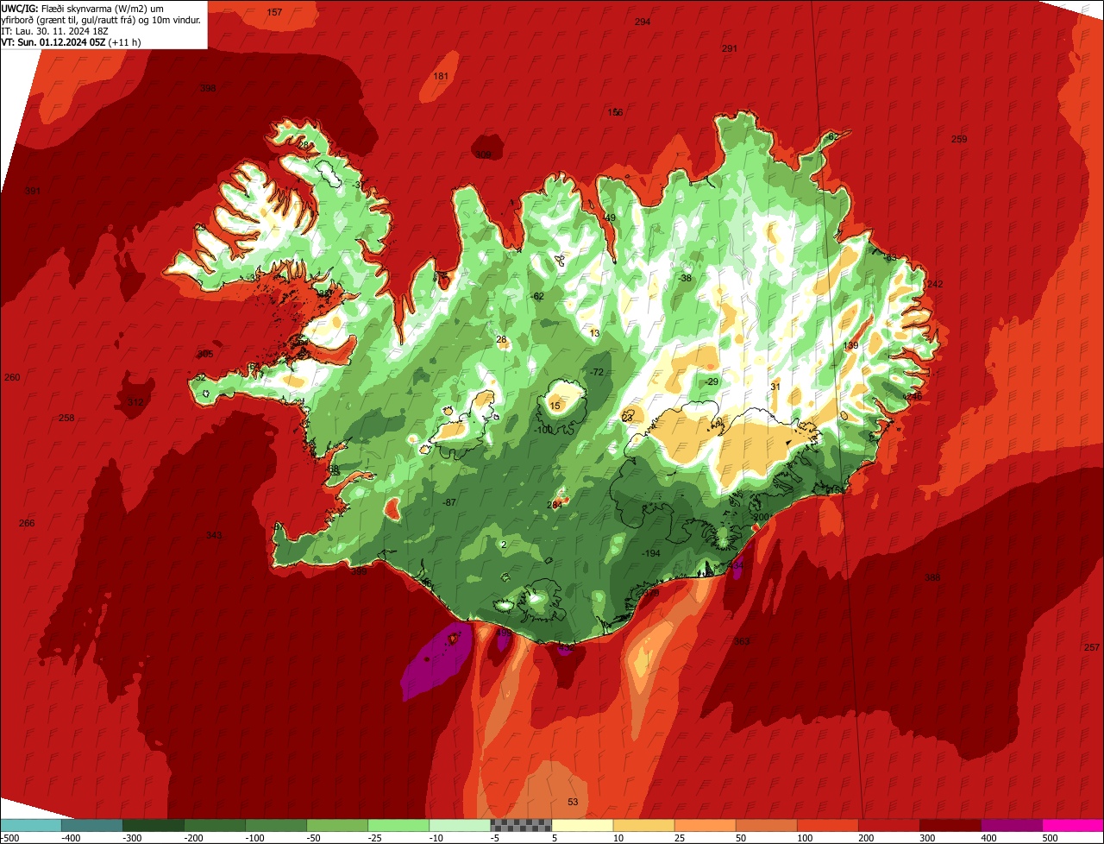Pick the light green swatch between -25 and -10

[x=398, y=825]
